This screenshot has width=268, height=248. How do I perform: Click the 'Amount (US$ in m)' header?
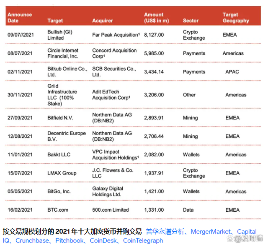[156, 18]
